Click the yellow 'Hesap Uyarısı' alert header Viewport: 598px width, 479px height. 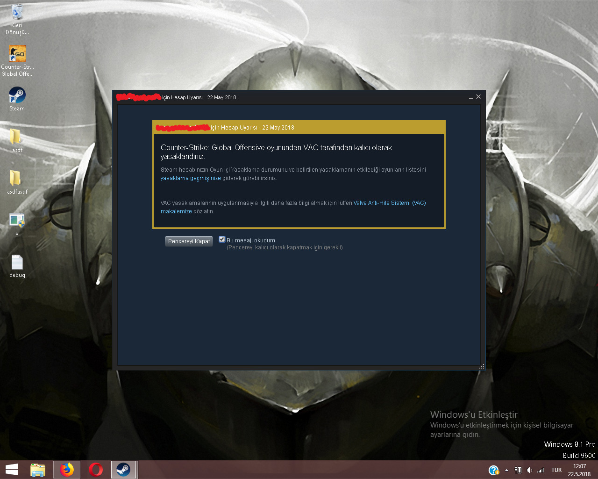[299, 127]
